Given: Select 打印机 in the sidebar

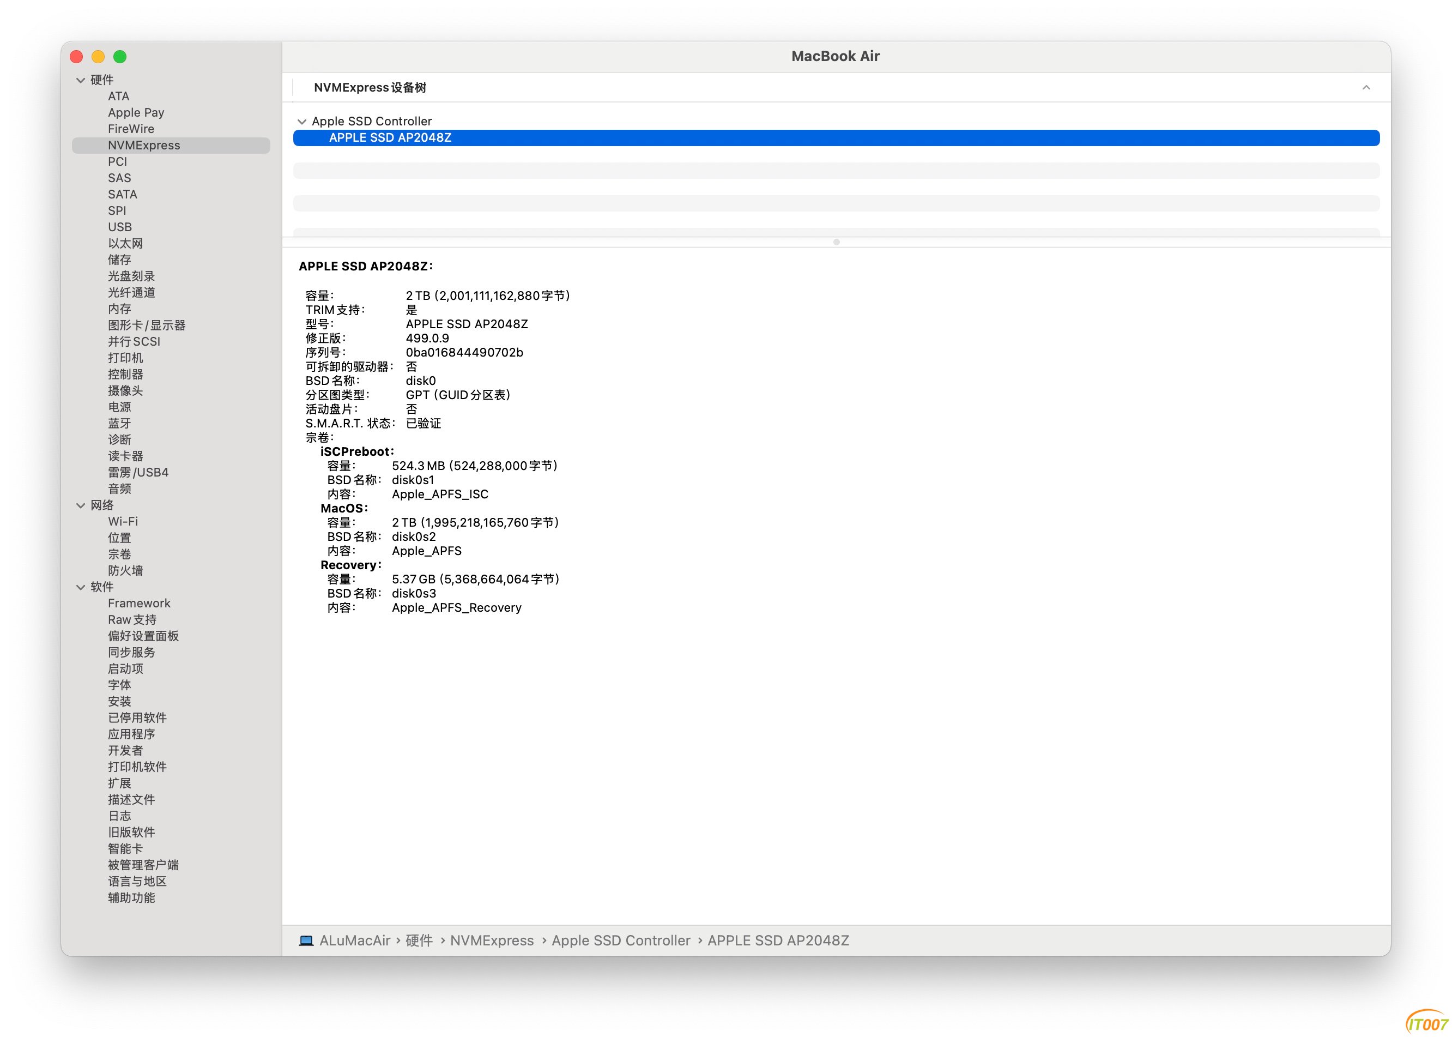Looking at the screenshot, I should pyautogui.click(x=125, y=358).
